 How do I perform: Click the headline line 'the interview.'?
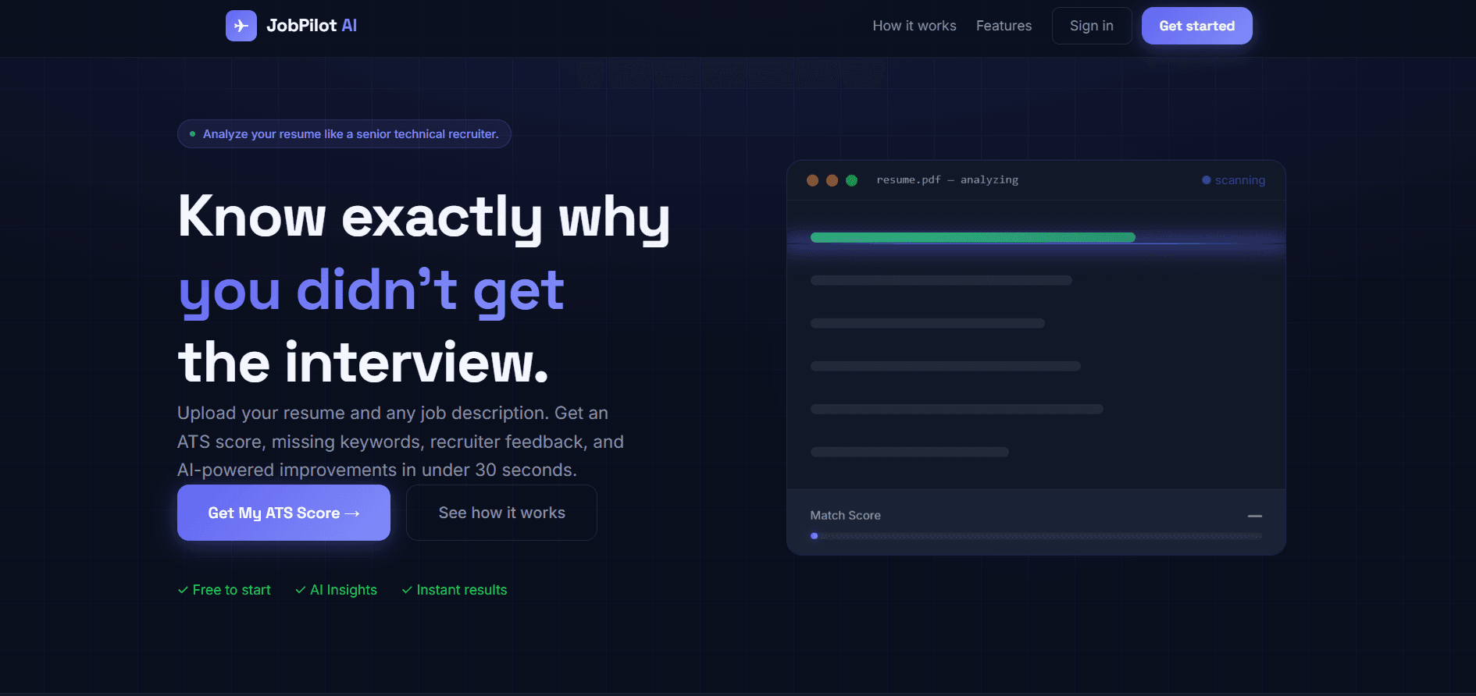coord(363,363)
